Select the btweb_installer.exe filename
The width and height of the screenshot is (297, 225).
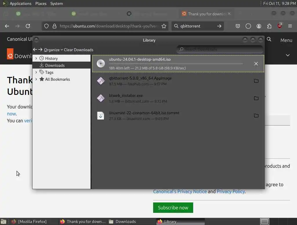126,96
